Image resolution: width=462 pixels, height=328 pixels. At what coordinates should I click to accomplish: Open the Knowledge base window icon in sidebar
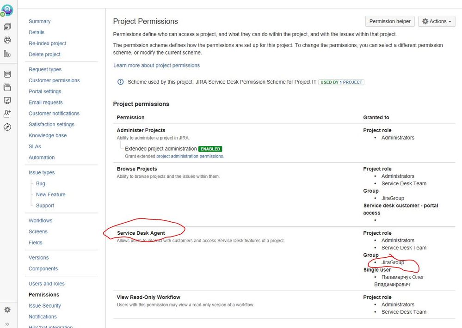click(x=7, y=87)
